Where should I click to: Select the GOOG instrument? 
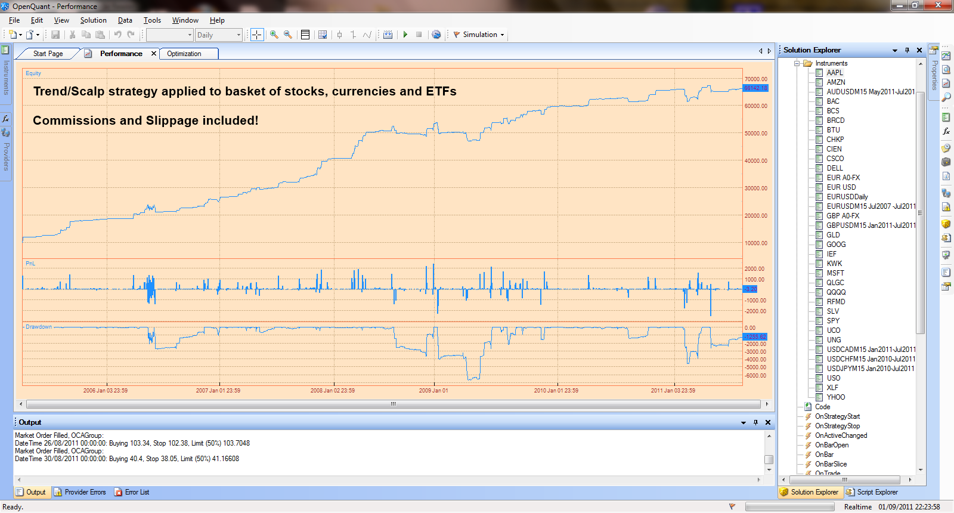coord(836,245)
